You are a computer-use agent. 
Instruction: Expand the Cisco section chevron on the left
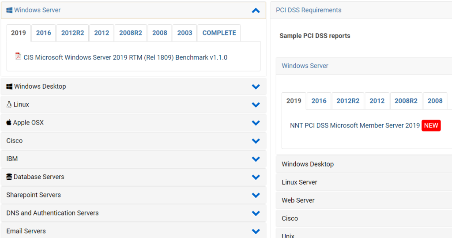pos(256,141)
